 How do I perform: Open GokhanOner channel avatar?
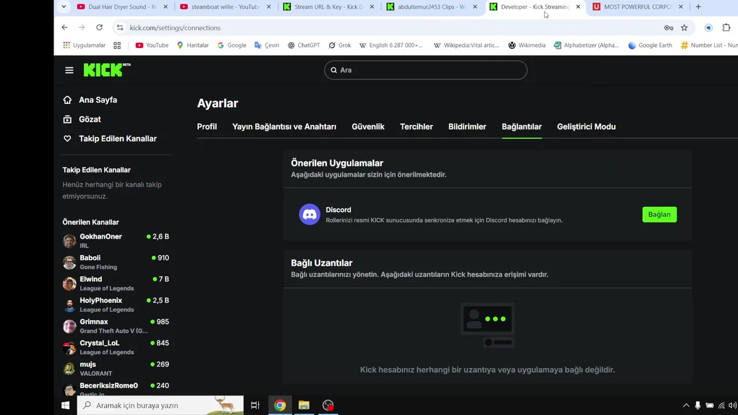(x=69, y=240)
